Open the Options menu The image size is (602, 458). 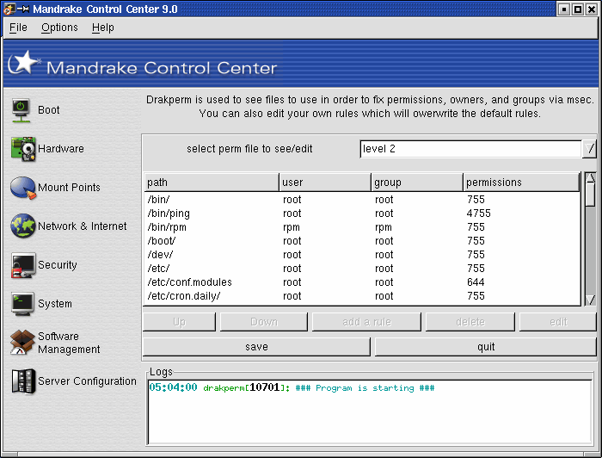pyautogui.click(x=59, y=28)
